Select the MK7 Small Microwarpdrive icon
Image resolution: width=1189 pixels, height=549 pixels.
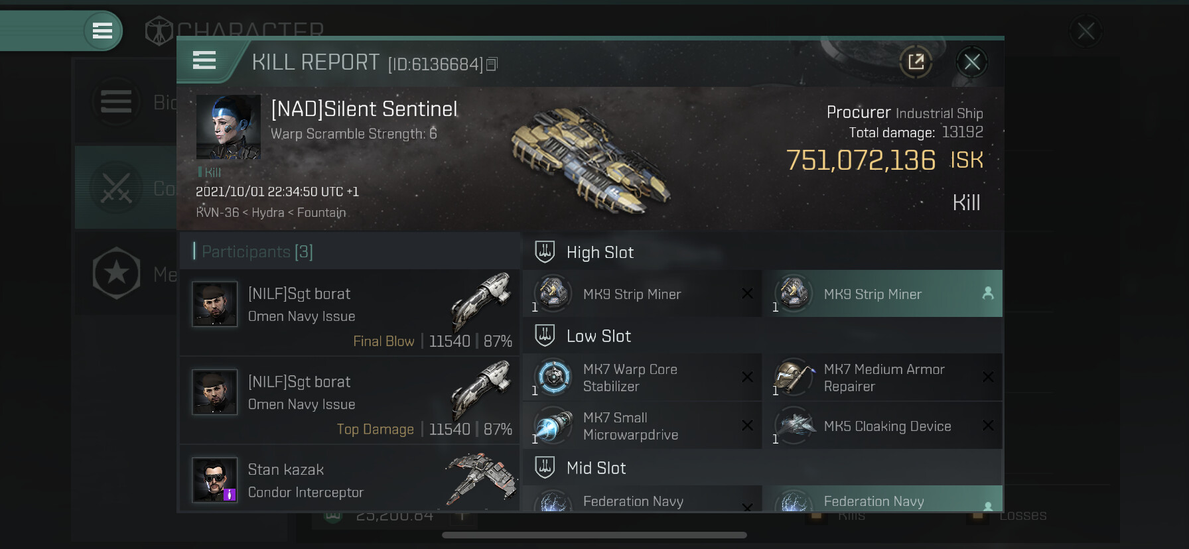[553, 426]
